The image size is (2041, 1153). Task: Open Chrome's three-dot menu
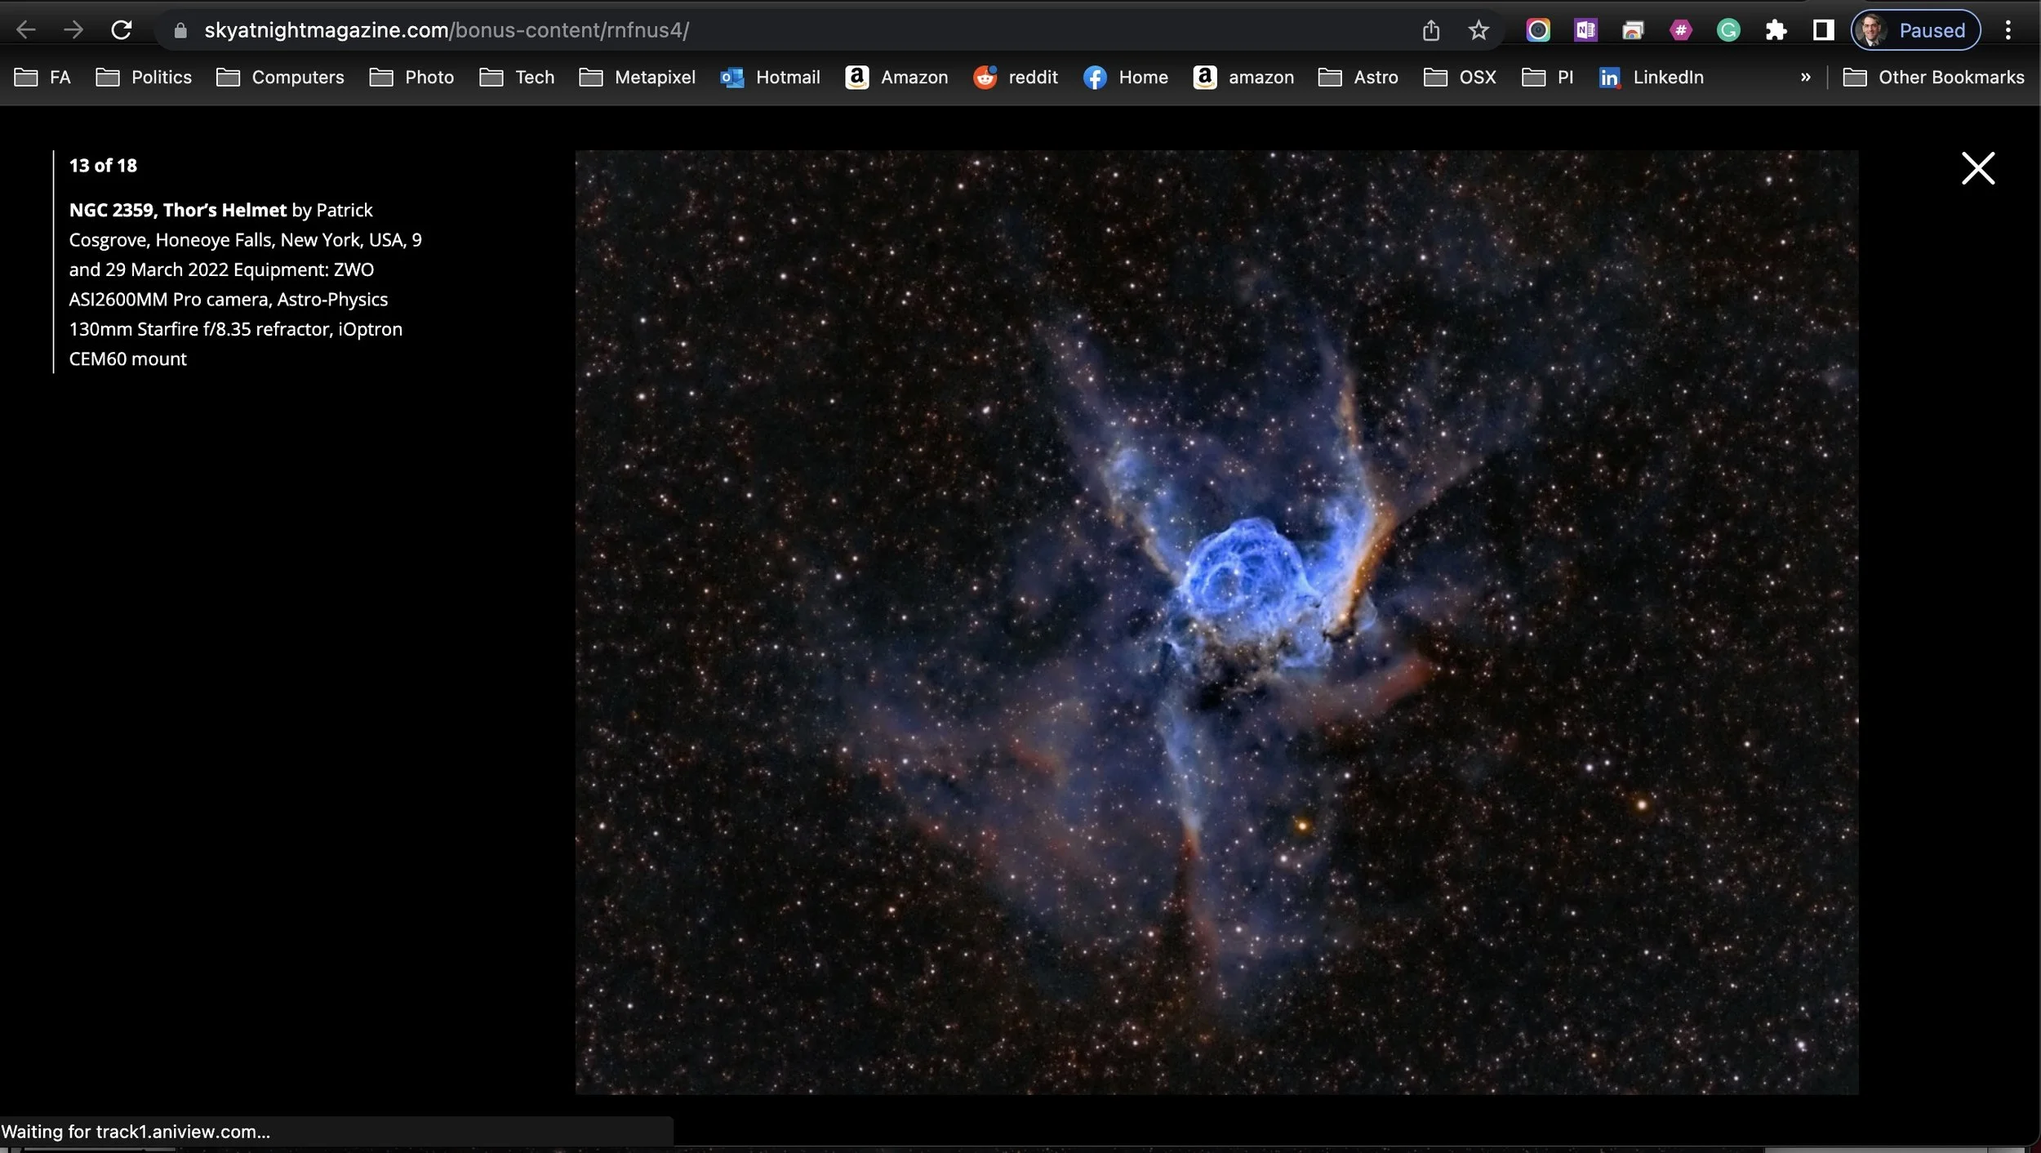pyautogui.click(x=2008, y=30)
